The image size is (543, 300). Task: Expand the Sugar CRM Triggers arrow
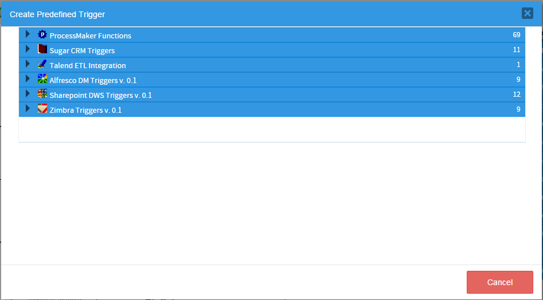click(28, 49)
